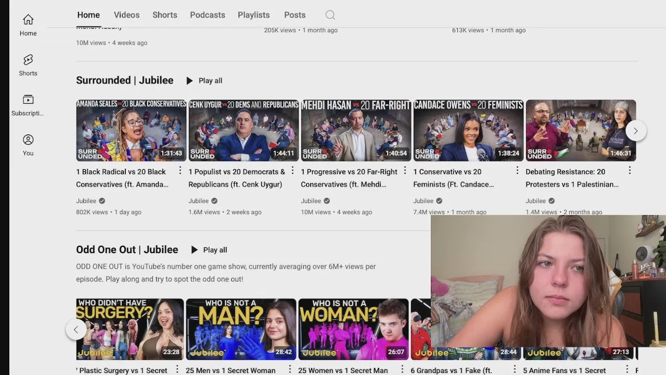Open the You profile icon in the sidebar
Screen dimensions: 666x375
coord(28,140)
